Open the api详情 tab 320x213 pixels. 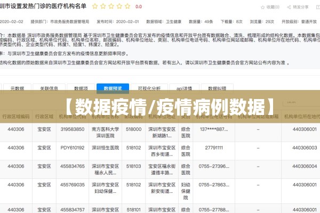click(x=185, y=88)
